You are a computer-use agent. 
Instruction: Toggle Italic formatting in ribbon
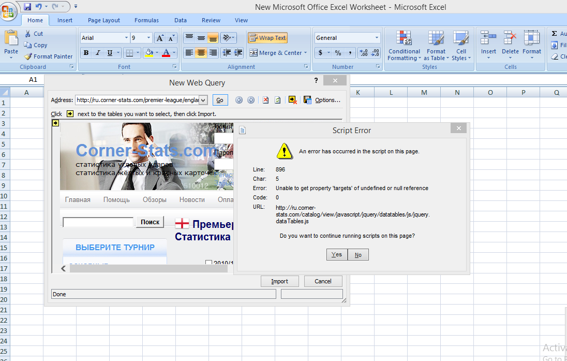click(x=98, y=53)
